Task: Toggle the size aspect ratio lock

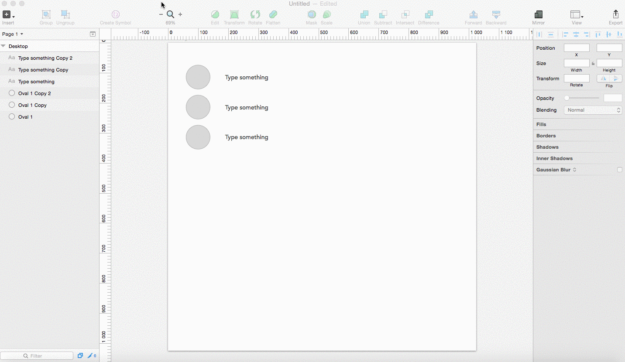Action: pyautogui.click(x=593, y=64)
